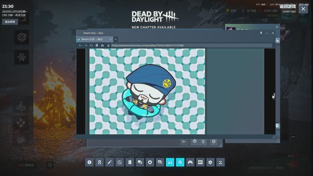This screenshot has height=176, width=313.
Task: Toggle the web browser compass icon
Action: pos(180,162)
